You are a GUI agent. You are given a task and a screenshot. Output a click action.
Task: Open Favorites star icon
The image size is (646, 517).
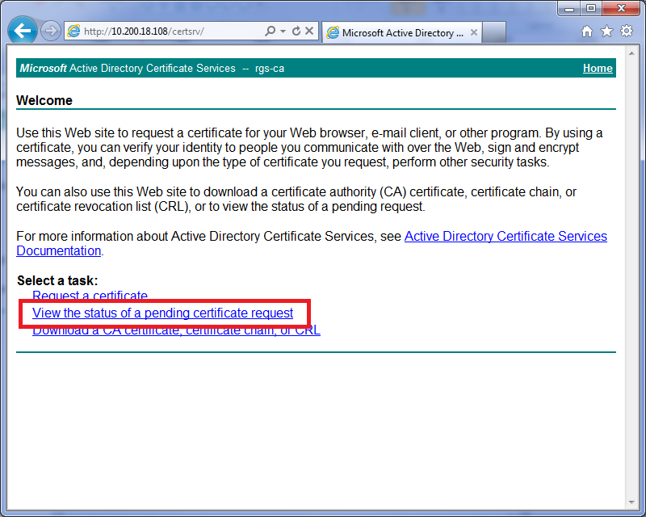click(606, 32)
